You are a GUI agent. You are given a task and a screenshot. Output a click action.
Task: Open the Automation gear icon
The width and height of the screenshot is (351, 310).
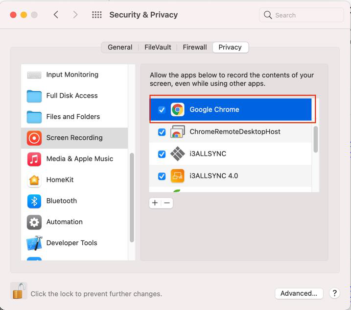pyautogui.click(x=34, y=222)
